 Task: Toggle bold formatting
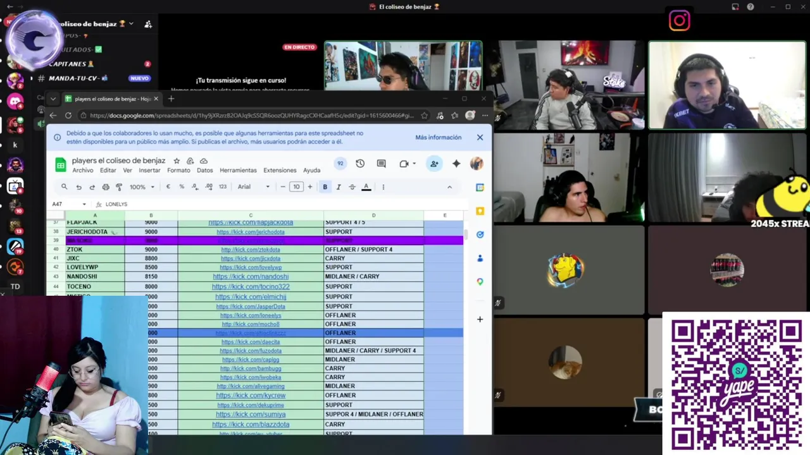tap(325, 187)
